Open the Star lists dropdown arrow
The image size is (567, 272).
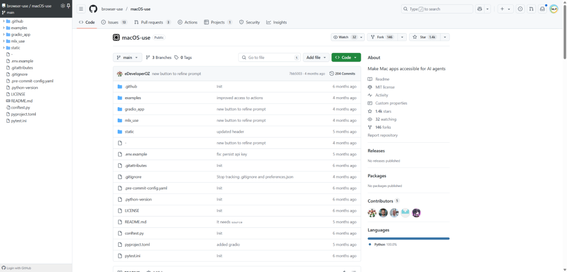pos(445,37)
